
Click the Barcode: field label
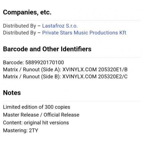pos(13,63)
